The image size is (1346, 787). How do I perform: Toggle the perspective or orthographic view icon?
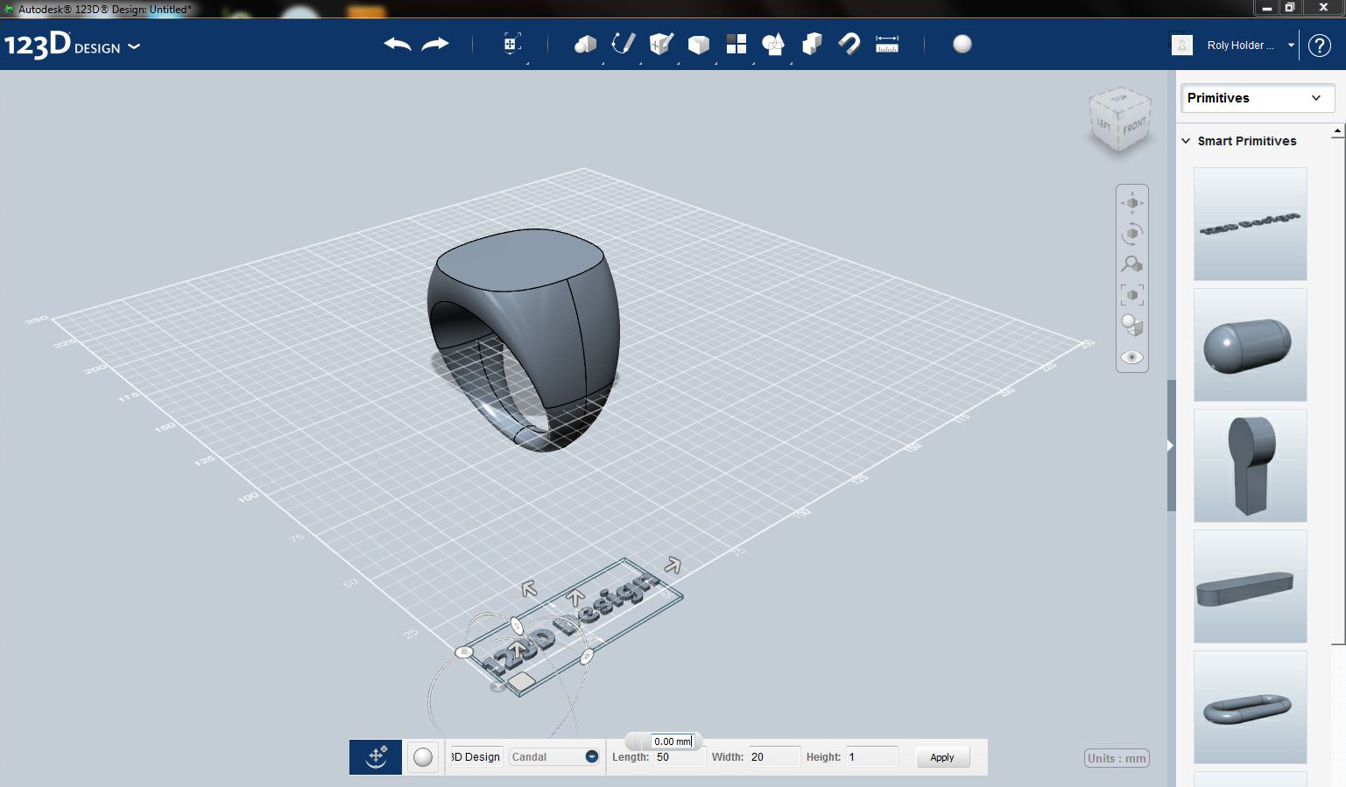tap(1131, 326)
